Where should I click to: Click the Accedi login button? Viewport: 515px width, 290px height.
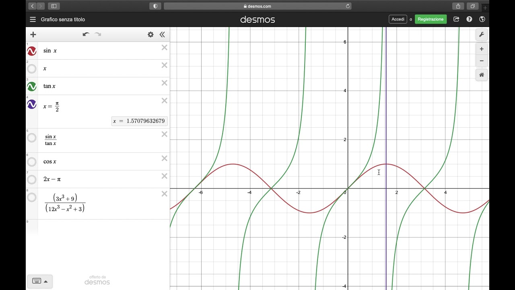(398, 19)
